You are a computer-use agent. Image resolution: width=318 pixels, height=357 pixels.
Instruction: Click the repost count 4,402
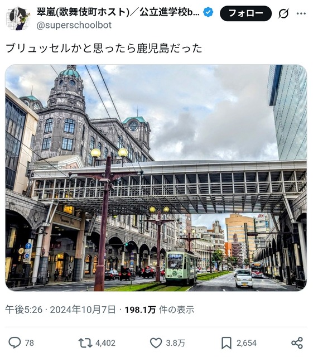click(105, 343)
